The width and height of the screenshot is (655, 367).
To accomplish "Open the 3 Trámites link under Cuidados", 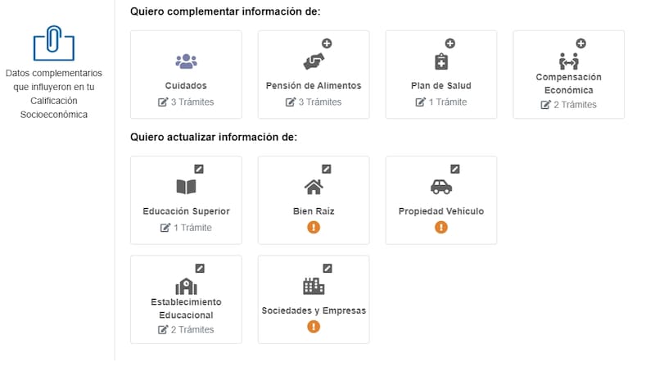I will pos(186,102).
